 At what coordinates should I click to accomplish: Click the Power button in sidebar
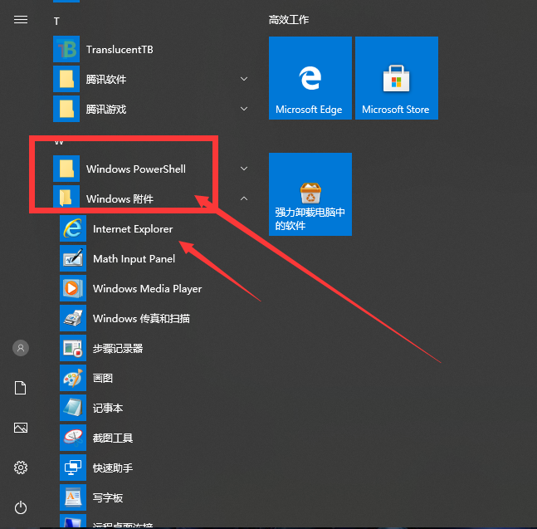[x=21, y=507]
